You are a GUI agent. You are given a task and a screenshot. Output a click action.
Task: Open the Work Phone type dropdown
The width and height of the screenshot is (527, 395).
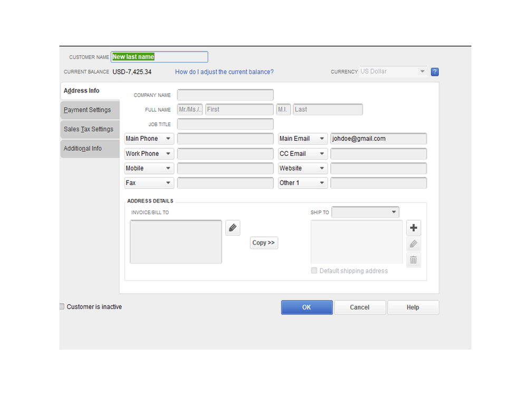pos(149,153)
